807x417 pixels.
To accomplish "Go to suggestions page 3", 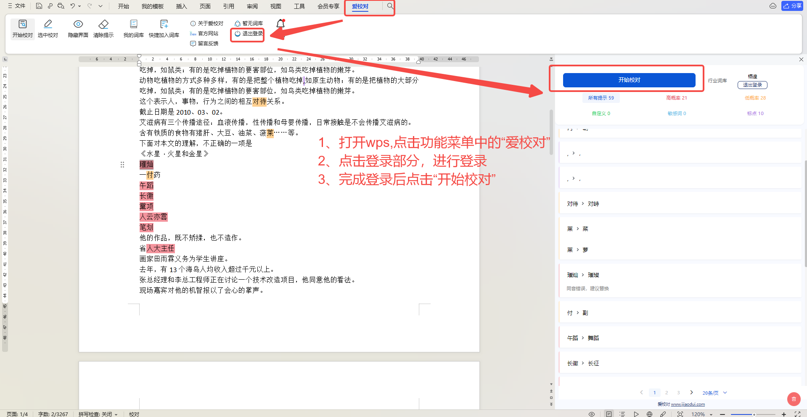I will [678, 393].
